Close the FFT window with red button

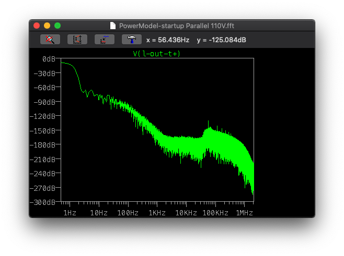[37, 26]
